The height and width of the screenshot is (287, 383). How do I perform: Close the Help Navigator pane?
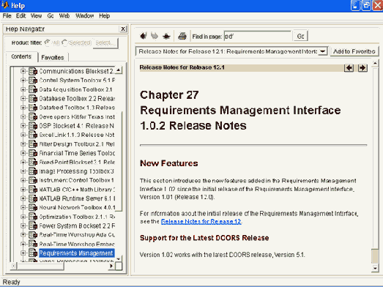coord(123,29)
